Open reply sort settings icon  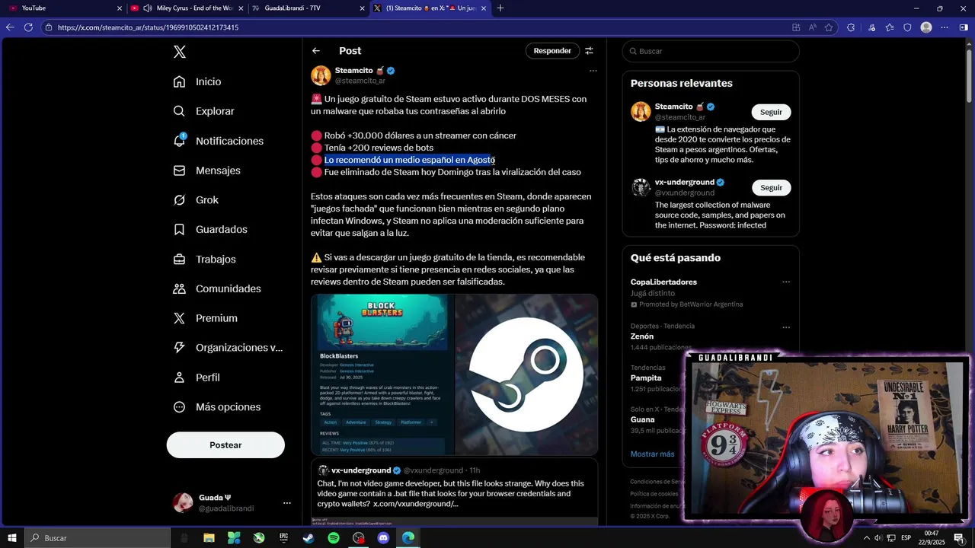[x=589, y=51]
